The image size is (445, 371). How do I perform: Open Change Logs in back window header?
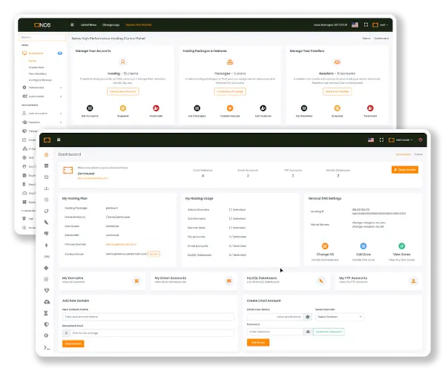tap(111, 25)
